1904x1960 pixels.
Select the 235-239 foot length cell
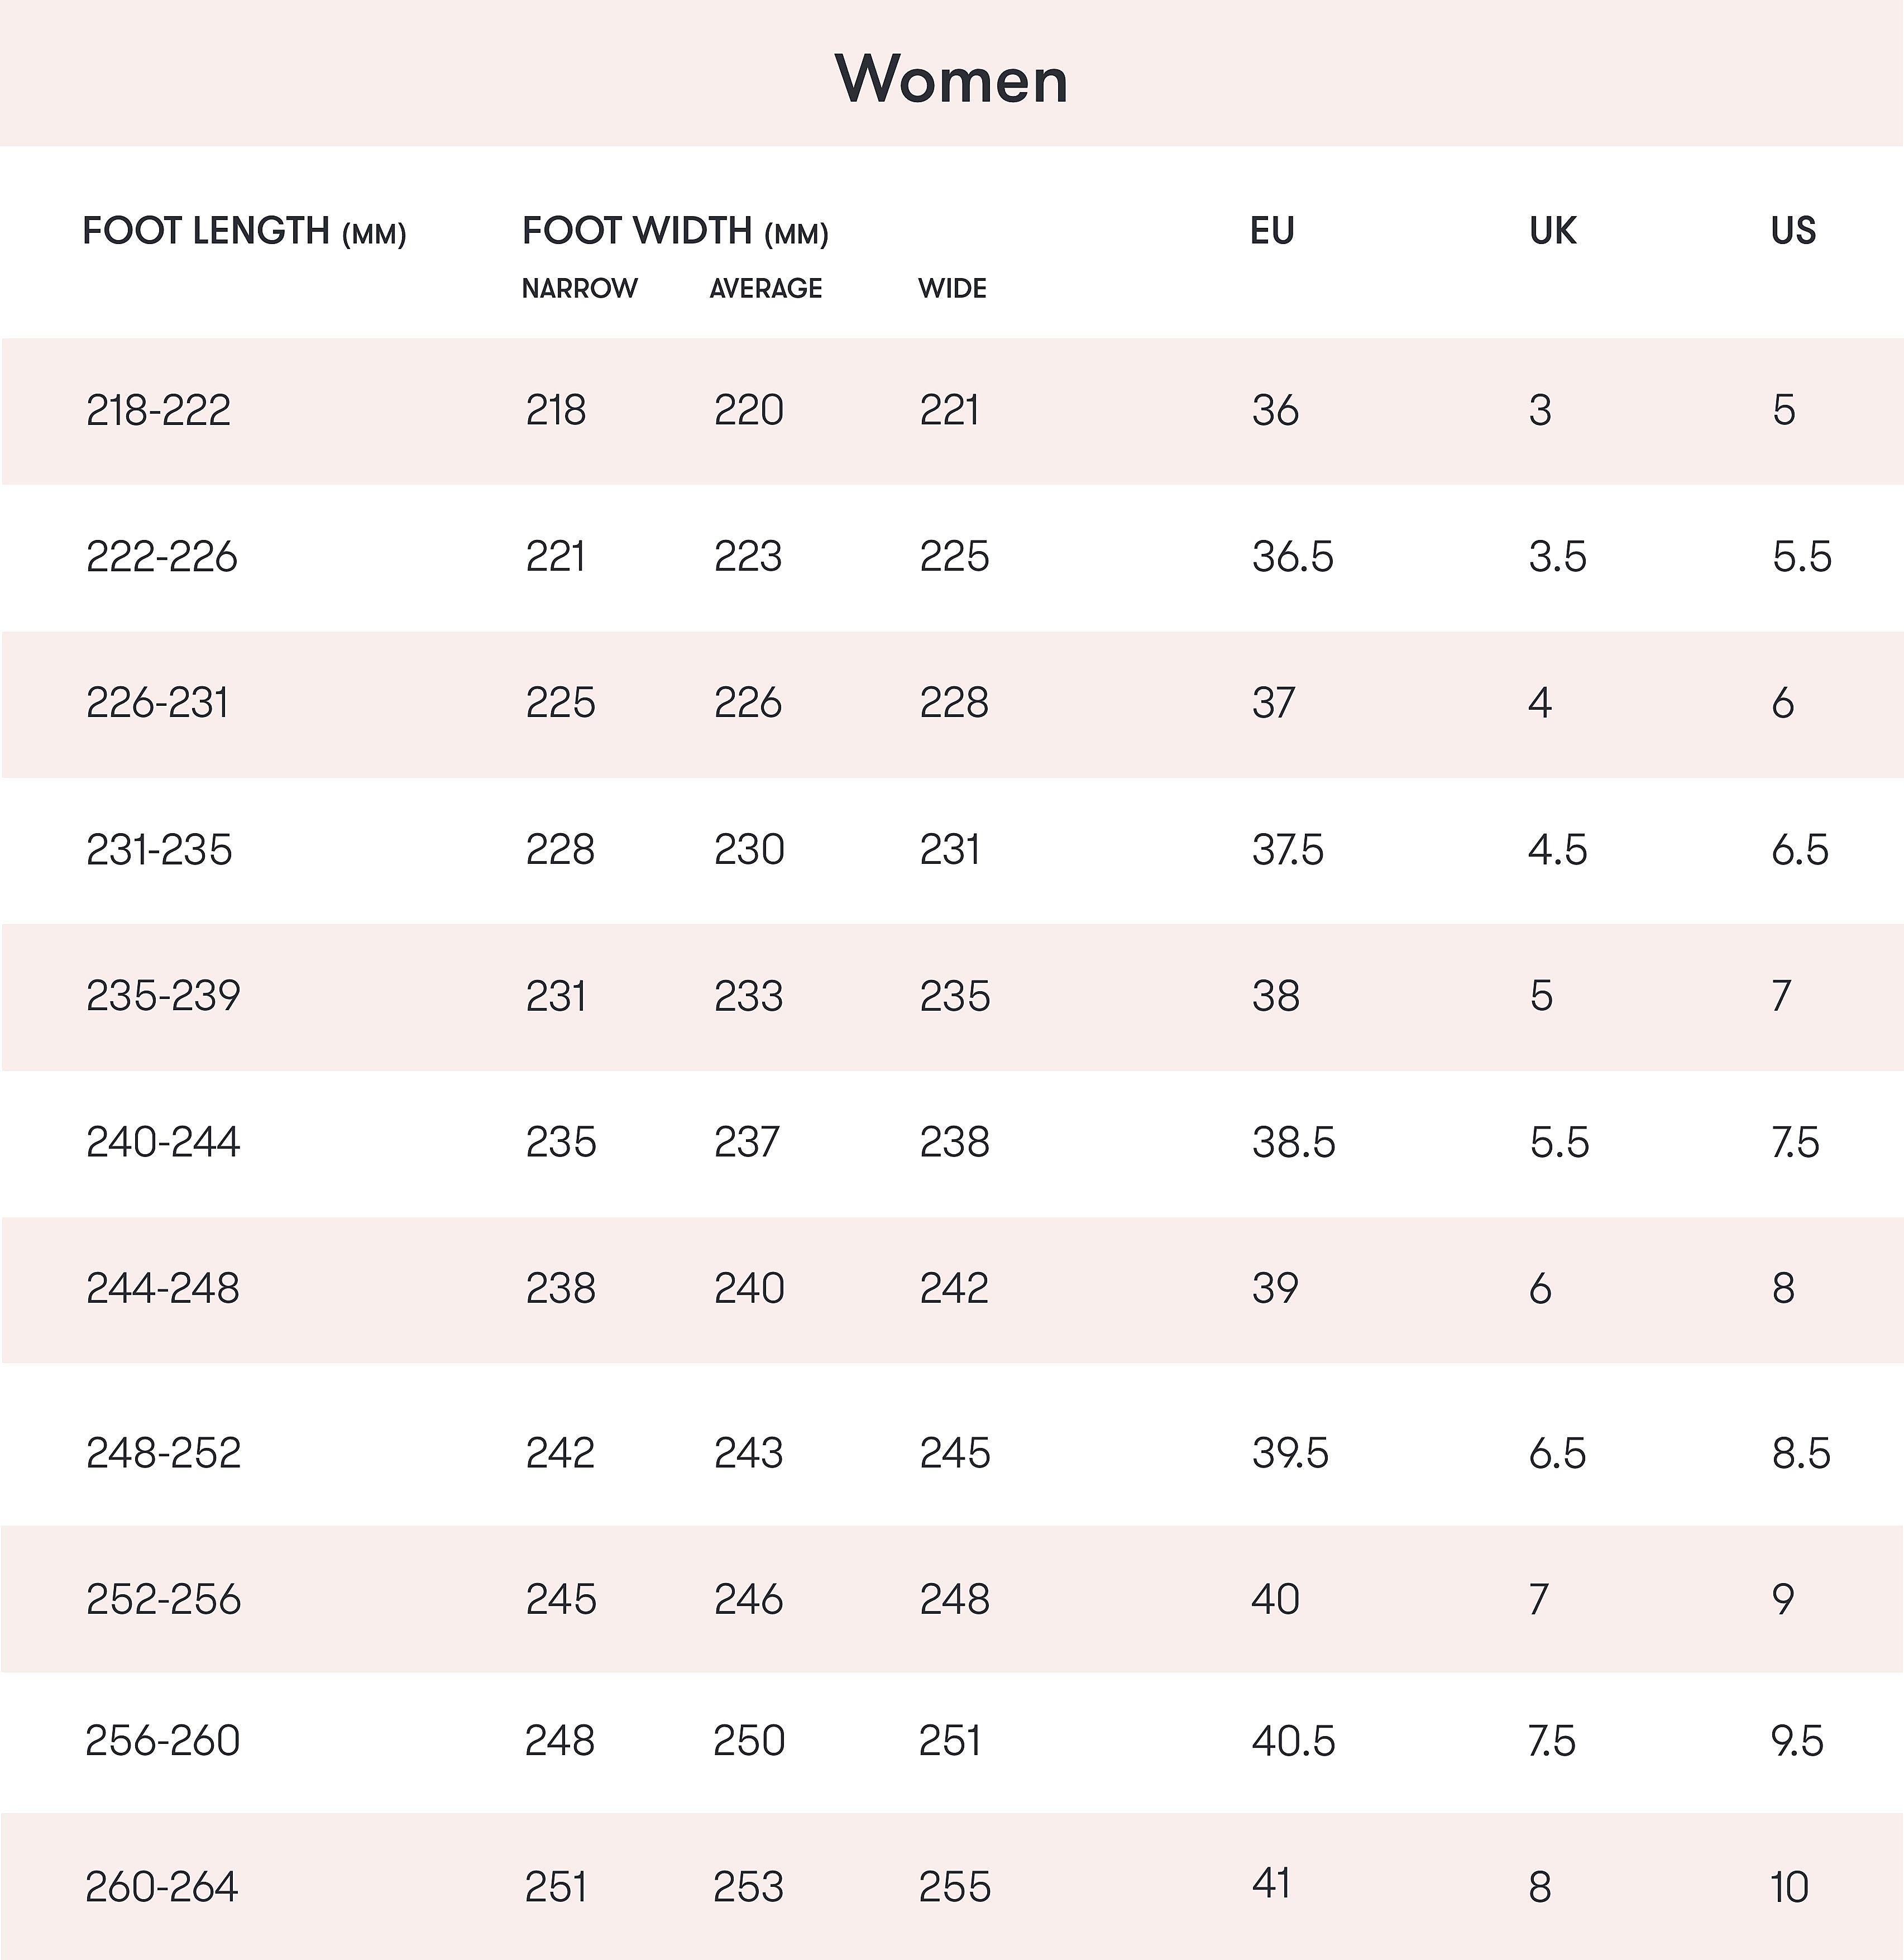click(163, 996)
